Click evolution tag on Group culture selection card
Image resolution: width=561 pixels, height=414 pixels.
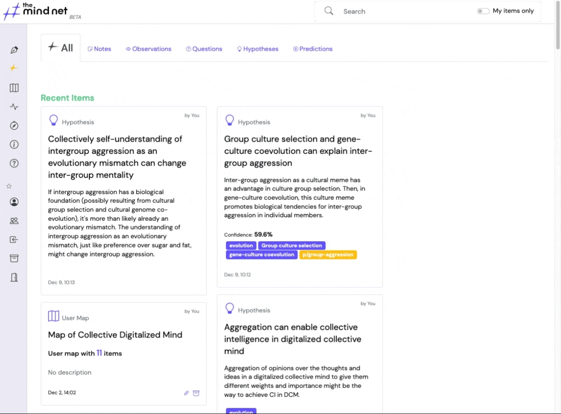(x=241, y=246)
